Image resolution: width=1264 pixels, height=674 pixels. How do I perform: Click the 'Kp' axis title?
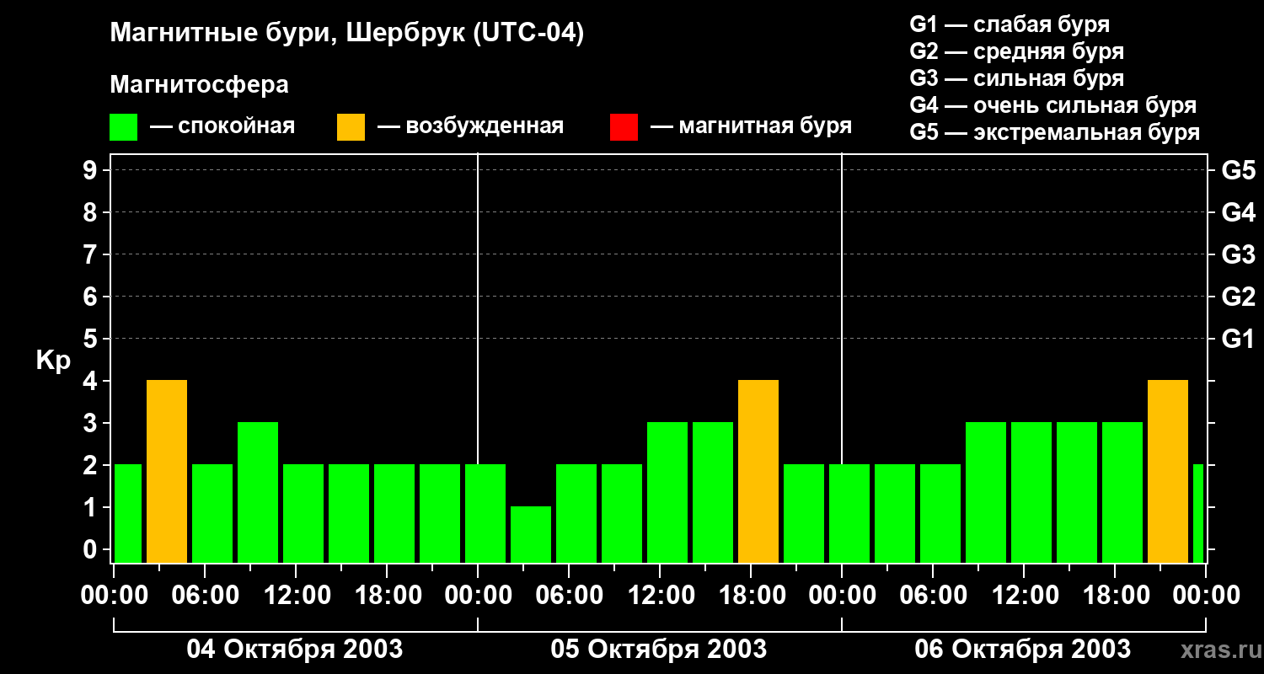coord(53,361)
